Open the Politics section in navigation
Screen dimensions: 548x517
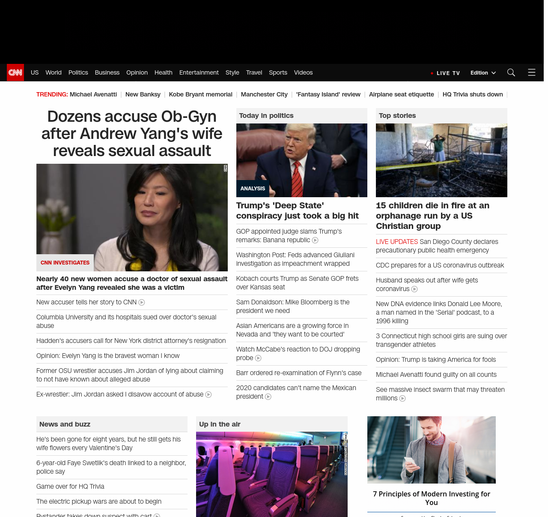coord(78,72)
